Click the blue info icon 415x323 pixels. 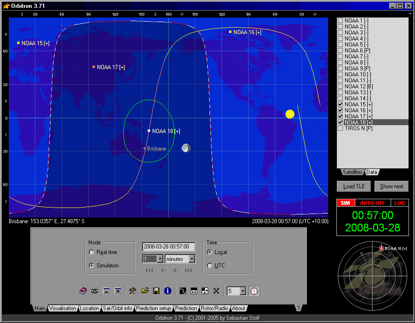168,291
